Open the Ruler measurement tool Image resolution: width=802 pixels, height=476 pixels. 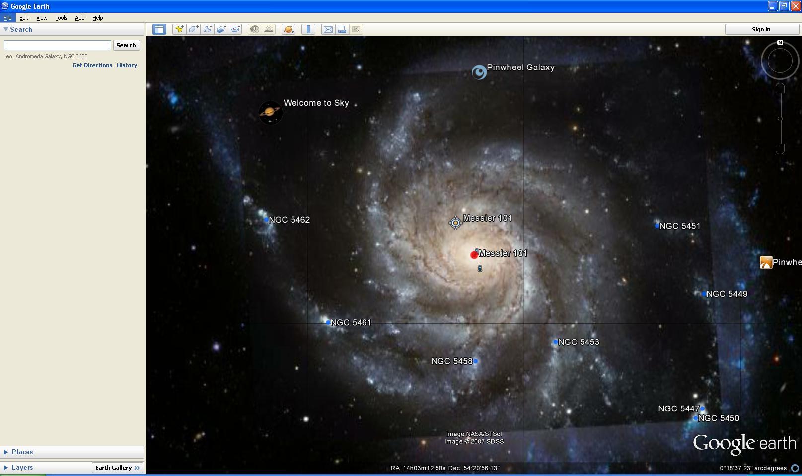pos(309,29)
